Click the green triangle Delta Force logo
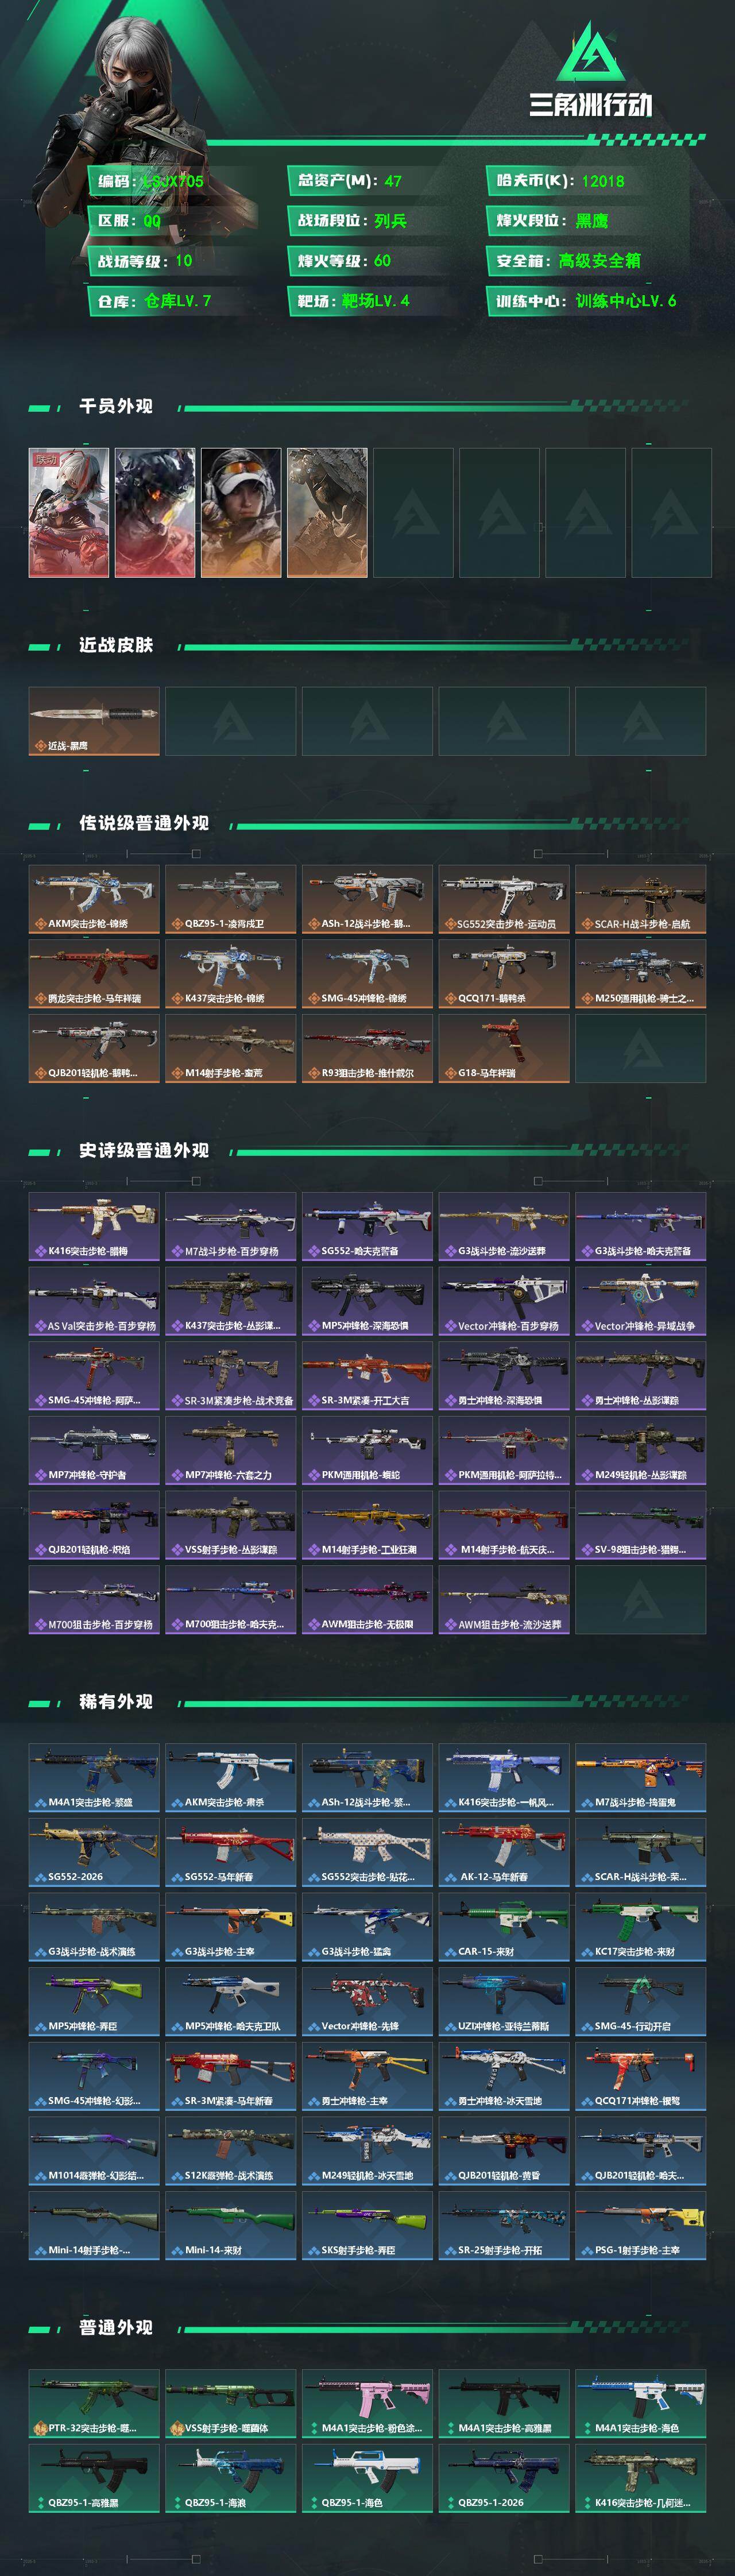 (x=591, y=53)
